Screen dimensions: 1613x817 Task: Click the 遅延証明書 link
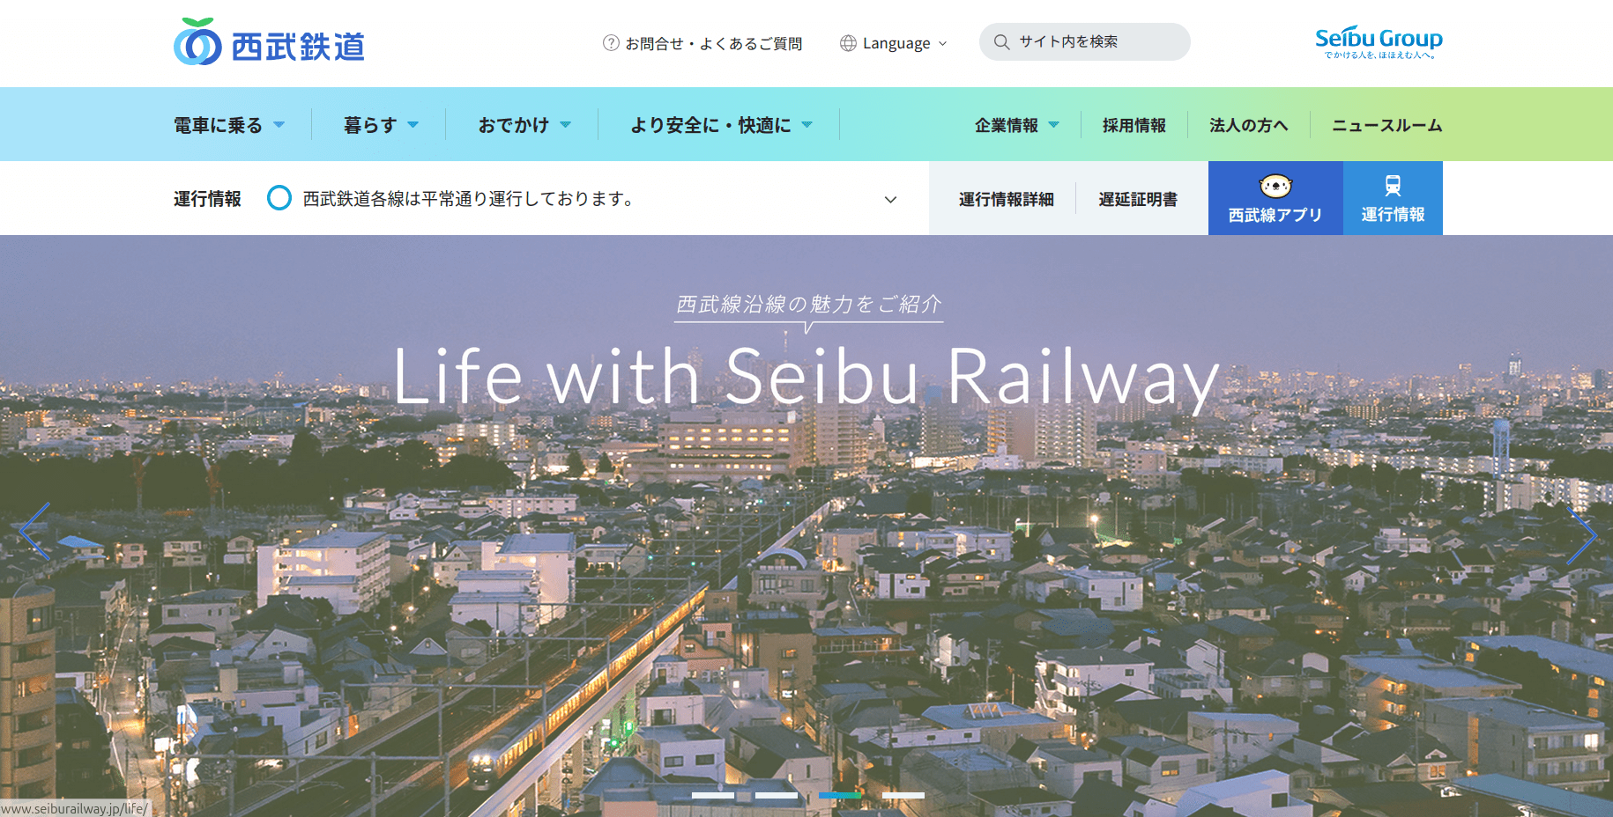tap(1138, 200)
